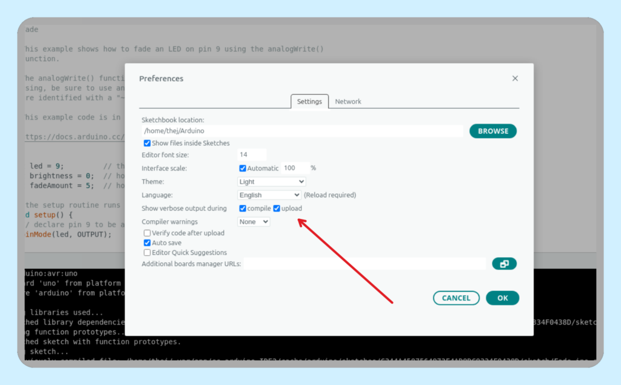
Task: Toggle the Auto save checkbox
Action: pos(147,243)
